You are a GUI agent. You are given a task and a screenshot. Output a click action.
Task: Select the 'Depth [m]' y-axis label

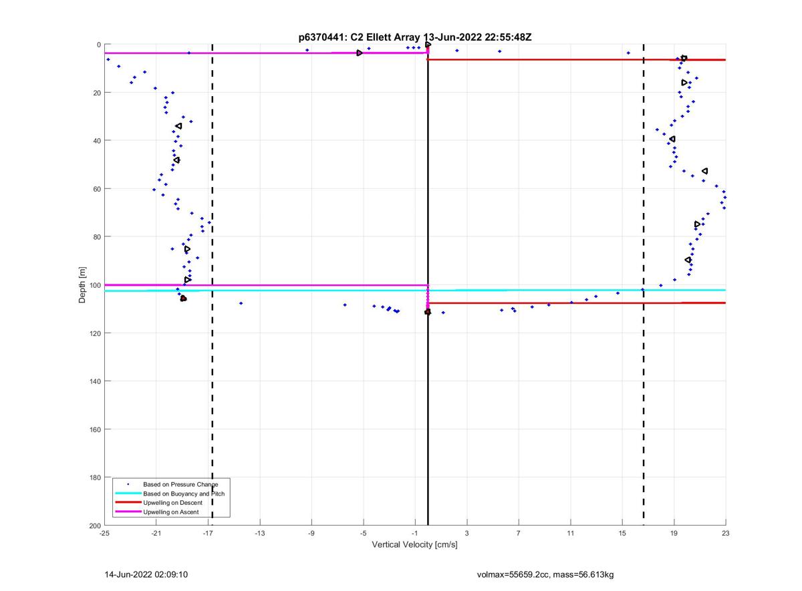tap(83, 285)
